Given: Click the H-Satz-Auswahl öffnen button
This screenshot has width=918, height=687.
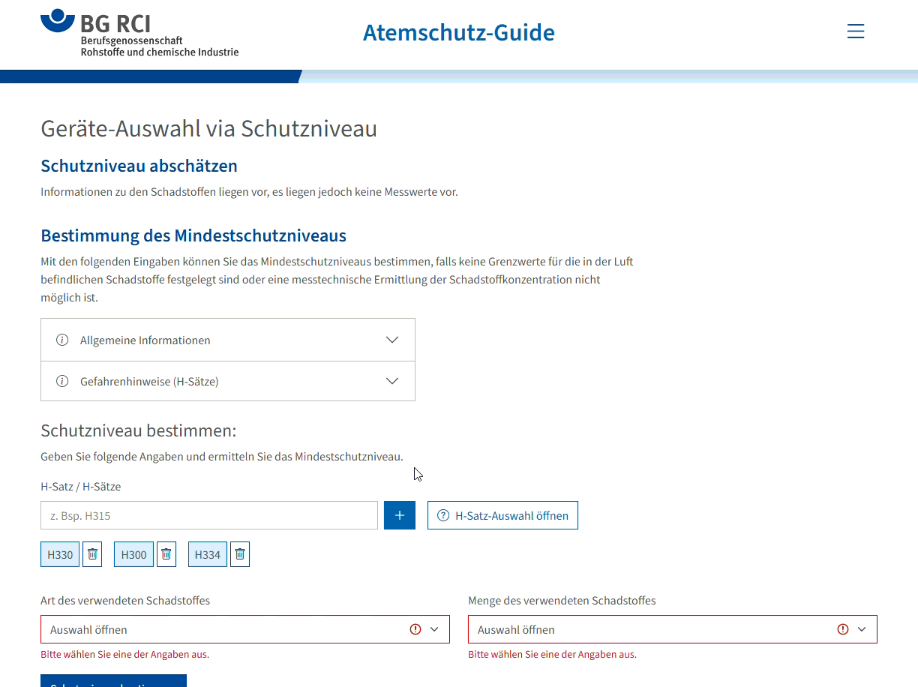Looking at the screenshot, I should [502, 515].
